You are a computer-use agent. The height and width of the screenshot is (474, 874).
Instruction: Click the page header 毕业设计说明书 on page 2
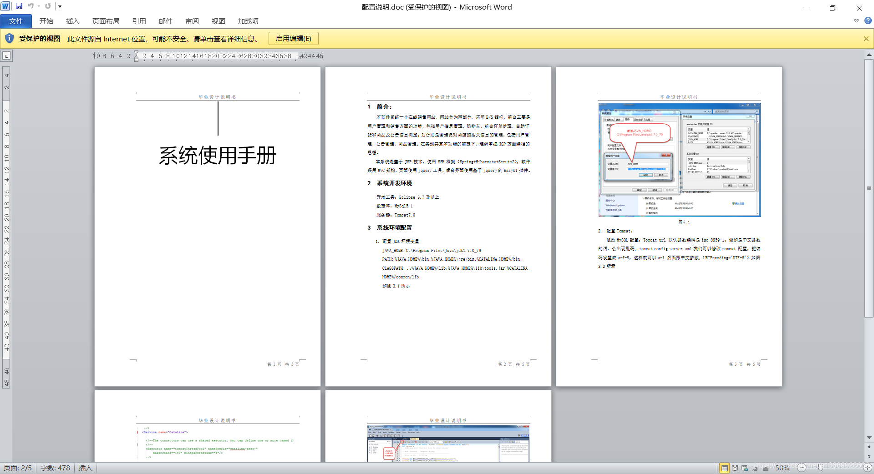pos(448,97)
